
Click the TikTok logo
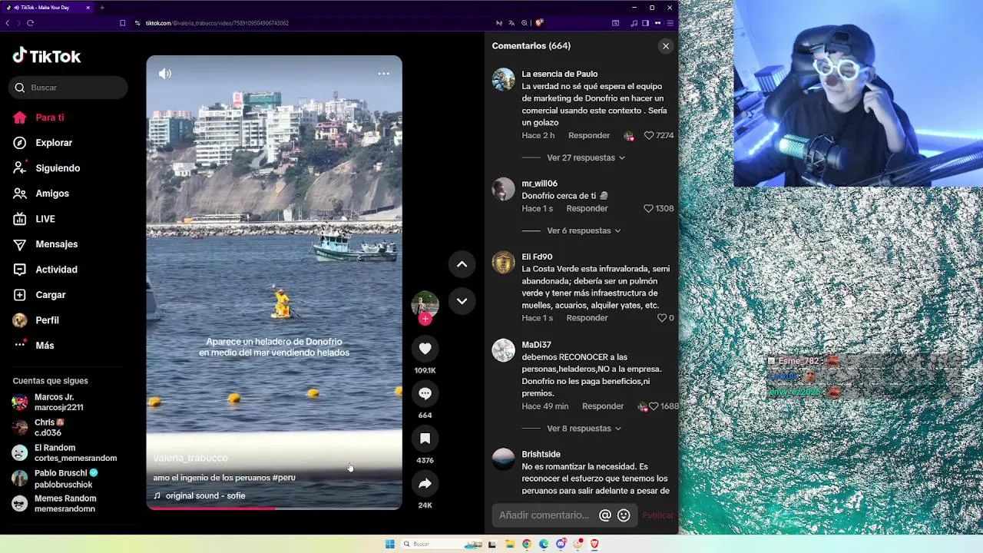46,56
